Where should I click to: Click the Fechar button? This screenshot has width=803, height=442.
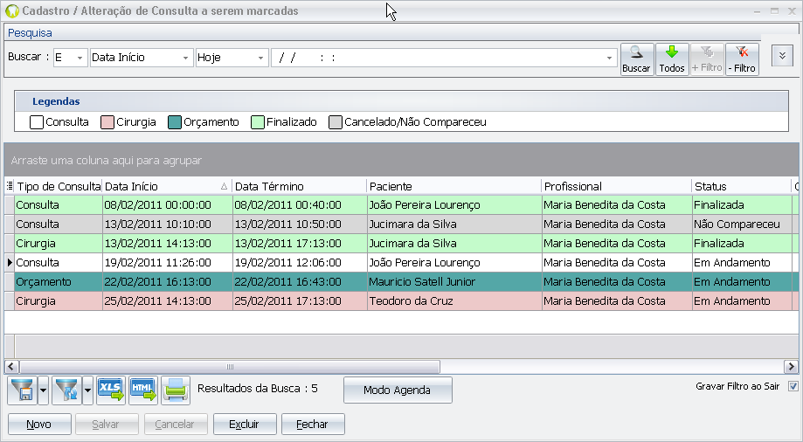click(x=313, y=424)
